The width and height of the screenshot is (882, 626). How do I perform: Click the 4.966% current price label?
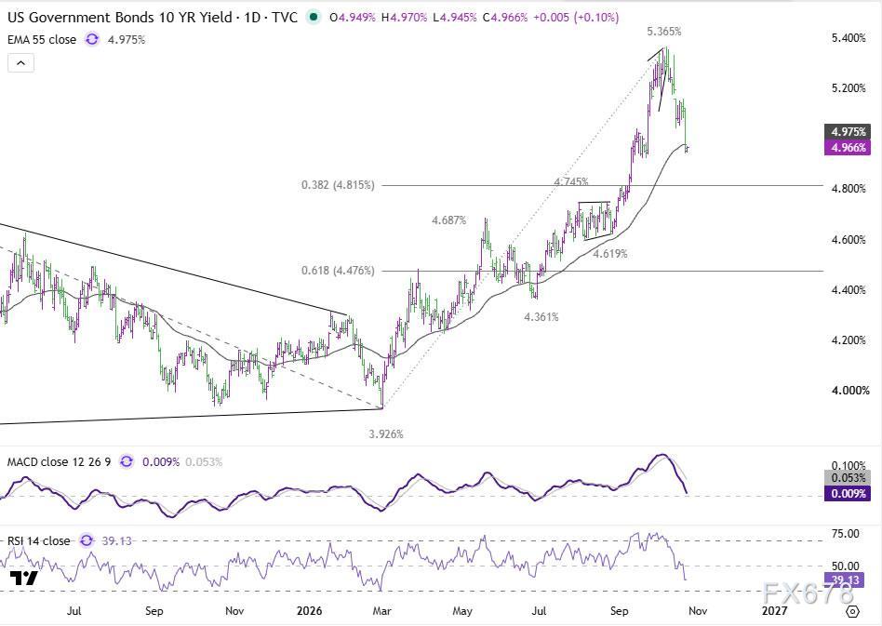click(848, 147)
